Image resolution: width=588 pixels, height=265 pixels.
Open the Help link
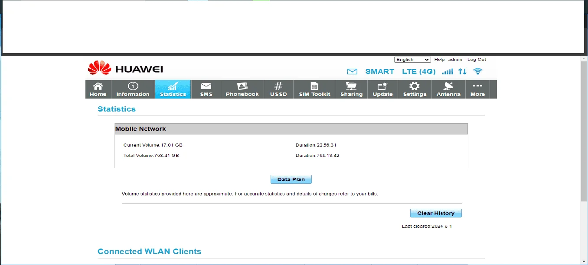point(439,60)
